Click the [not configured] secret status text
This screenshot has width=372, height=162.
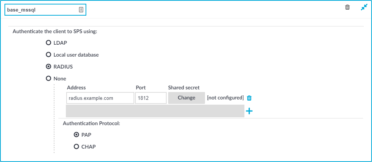click(225, 98)
